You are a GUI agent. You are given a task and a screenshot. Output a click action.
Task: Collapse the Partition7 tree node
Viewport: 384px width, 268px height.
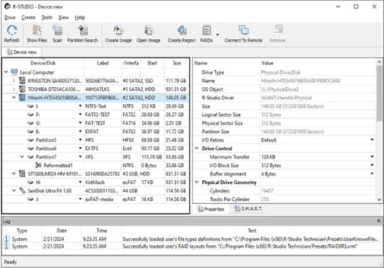click(22, 156)
